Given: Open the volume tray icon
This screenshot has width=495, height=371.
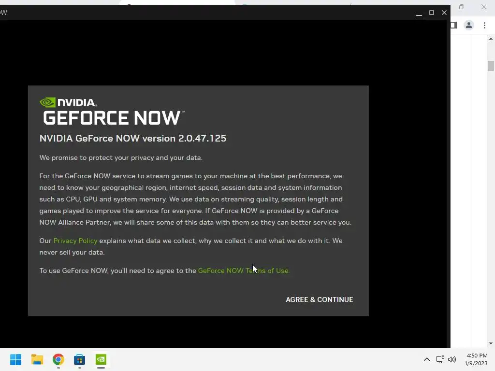Looking at the screenshot, I should point(452,359).
